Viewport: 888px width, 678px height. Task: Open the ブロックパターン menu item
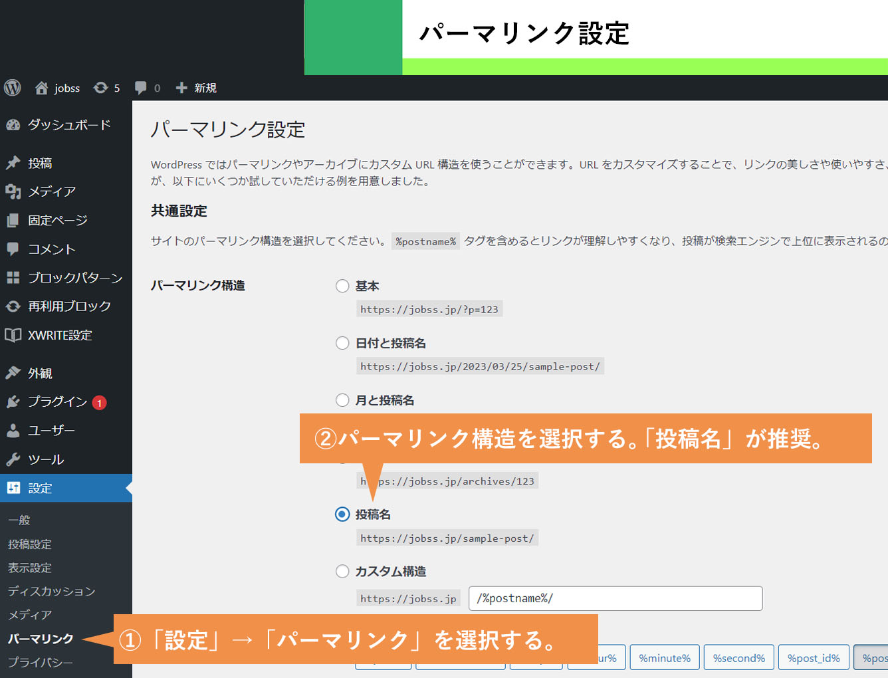[x=66, y=278]
